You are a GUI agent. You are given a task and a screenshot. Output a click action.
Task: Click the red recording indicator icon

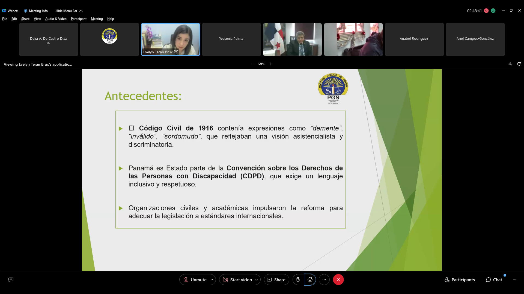(x=486, y=11)
